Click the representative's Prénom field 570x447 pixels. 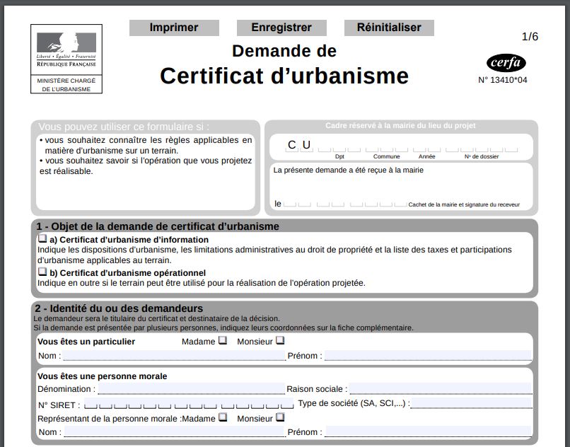427,432
